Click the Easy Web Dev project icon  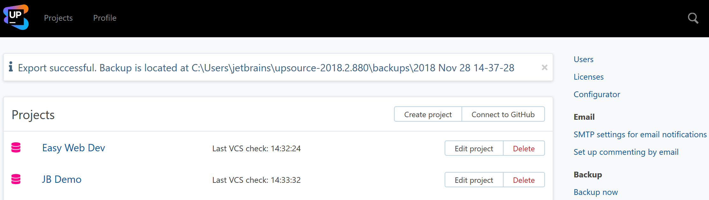16,147
